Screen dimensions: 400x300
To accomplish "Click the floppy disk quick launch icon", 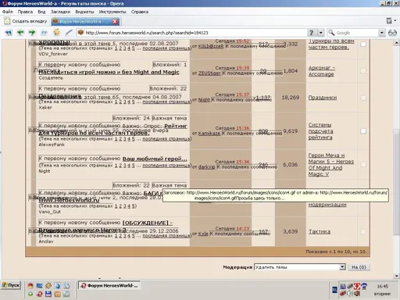I will point(48,295).
